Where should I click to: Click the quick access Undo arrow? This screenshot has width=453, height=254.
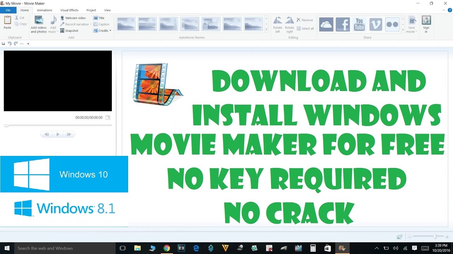click(10, 44)
